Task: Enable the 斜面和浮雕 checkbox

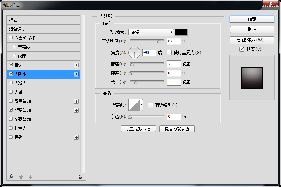Action: [x=11, y=38]
